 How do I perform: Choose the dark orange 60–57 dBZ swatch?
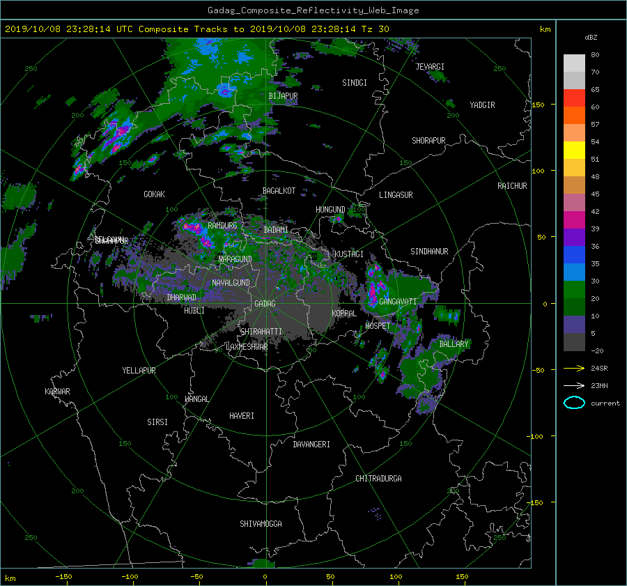pos(574,116)
